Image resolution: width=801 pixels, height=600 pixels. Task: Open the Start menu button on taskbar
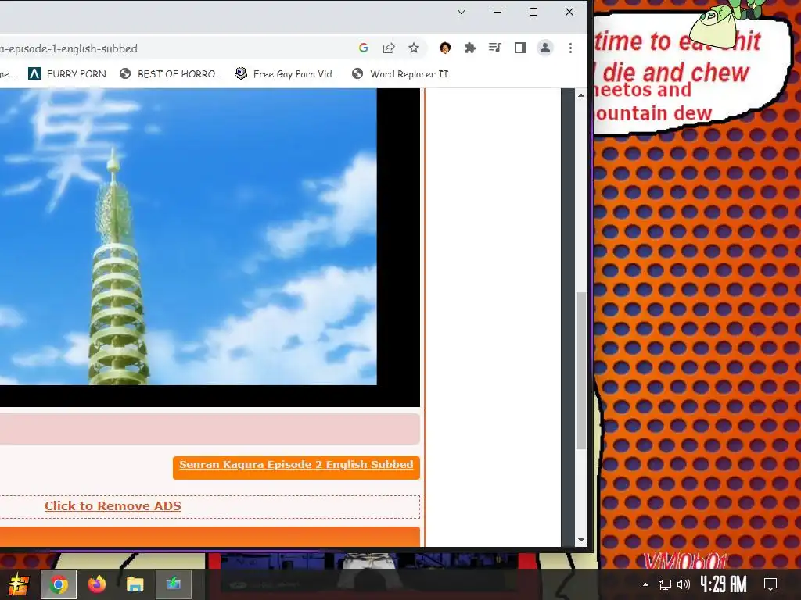point(18,584)
